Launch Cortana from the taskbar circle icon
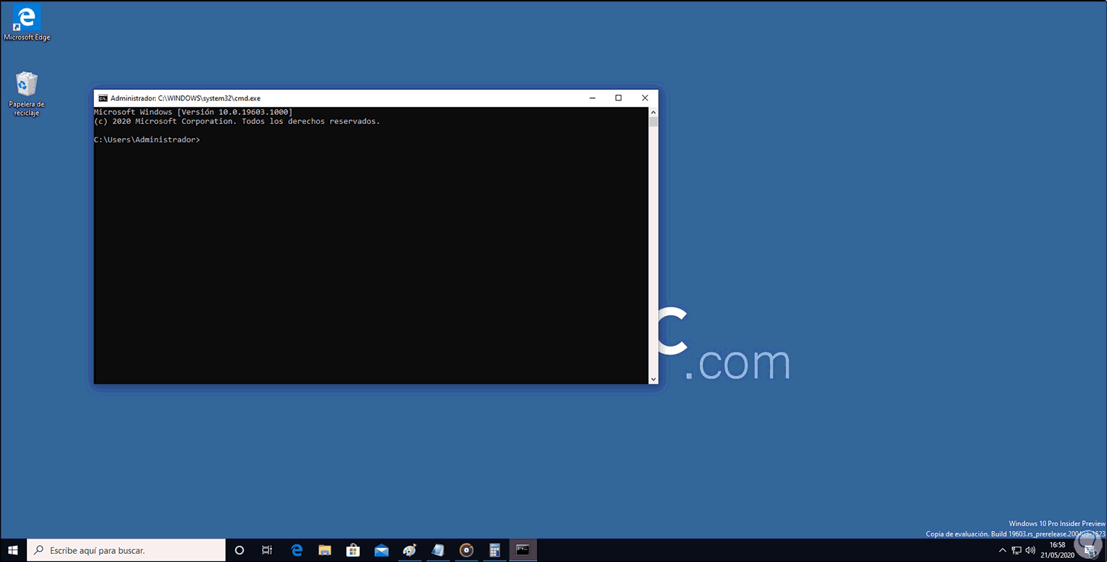1107x562 pixels. [239, 550]
